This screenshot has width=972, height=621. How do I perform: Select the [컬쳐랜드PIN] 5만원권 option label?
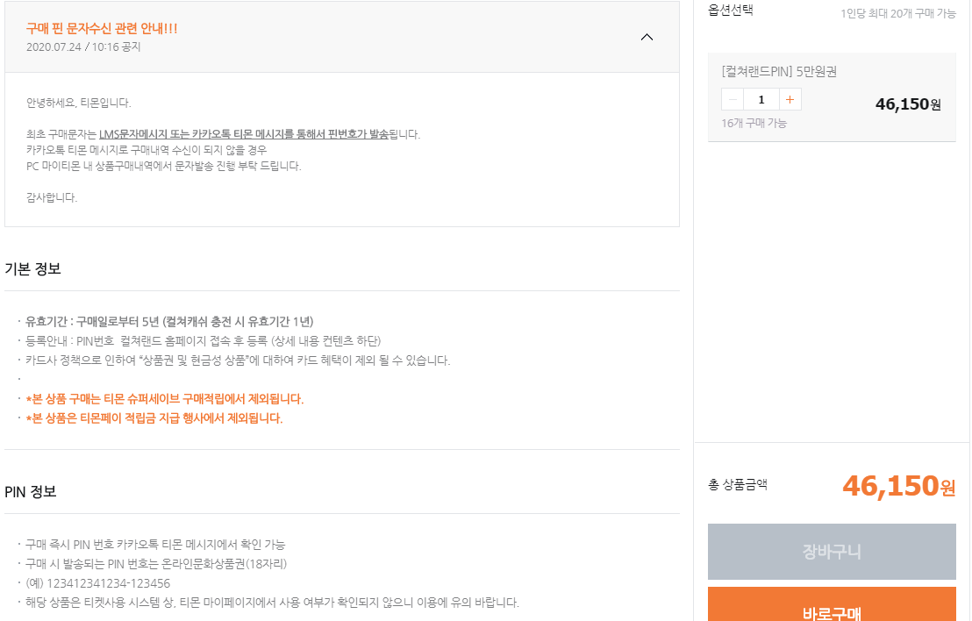(x=779, y=71)
